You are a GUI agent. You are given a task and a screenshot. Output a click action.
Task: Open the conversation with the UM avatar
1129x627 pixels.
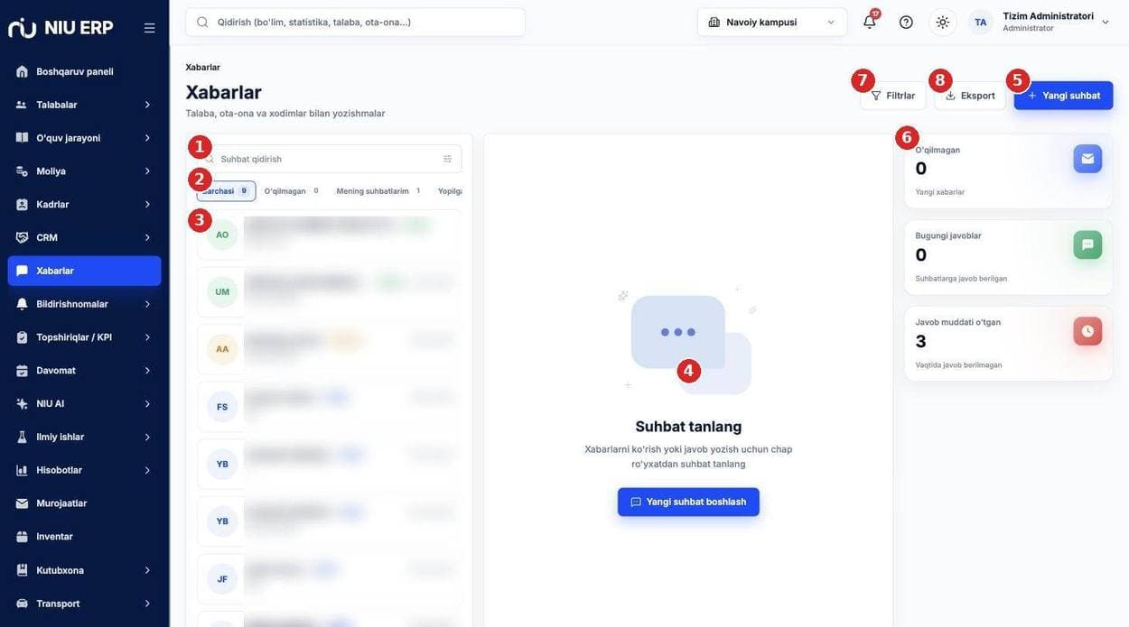click(329, 291)
